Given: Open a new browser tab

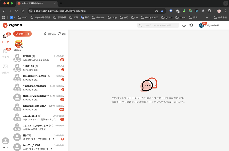Looking at the screenshot, I should tap(61, 3).
